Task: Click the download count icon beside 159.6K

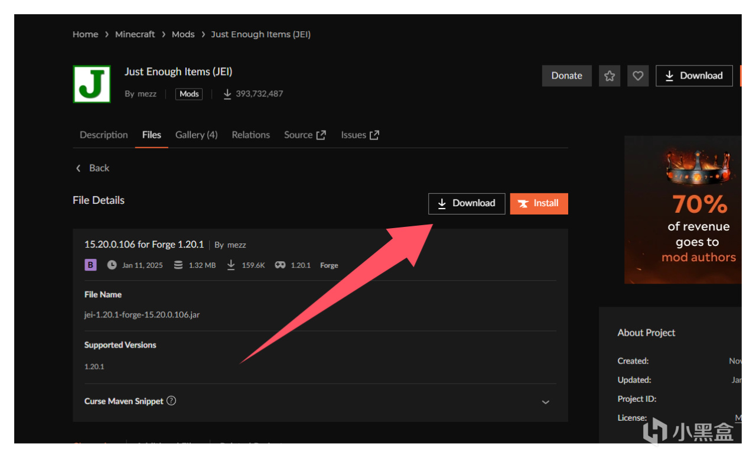Action: 231,265
